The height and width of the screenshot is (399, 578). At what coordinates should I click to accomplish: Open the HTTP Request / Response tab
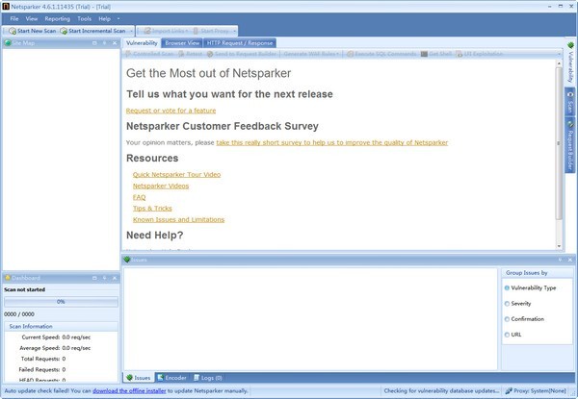[x=240, y=43]
